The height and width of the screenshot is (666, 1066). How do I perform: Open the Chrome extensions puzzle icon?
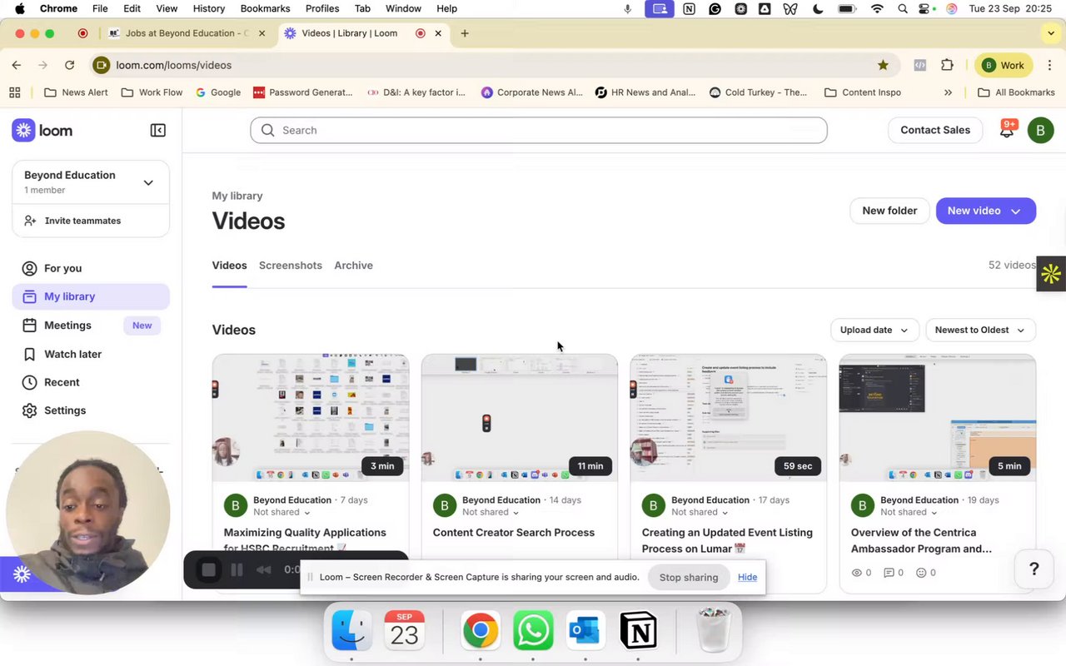947,65
